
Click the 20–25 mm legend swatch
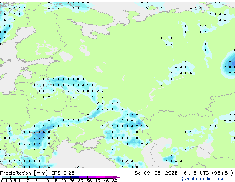click(66, 177)
